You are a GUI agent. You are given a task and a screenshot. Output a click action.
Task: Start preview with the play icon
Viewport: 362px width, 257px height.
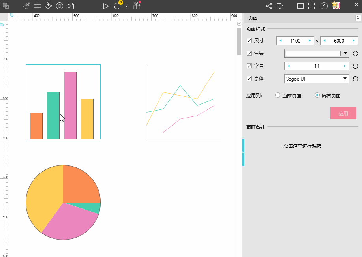106,6
